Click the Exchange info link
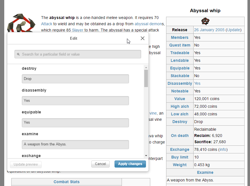Image resolution: width=250 pixels, height=186 pixels. click(x=223, y=149)
